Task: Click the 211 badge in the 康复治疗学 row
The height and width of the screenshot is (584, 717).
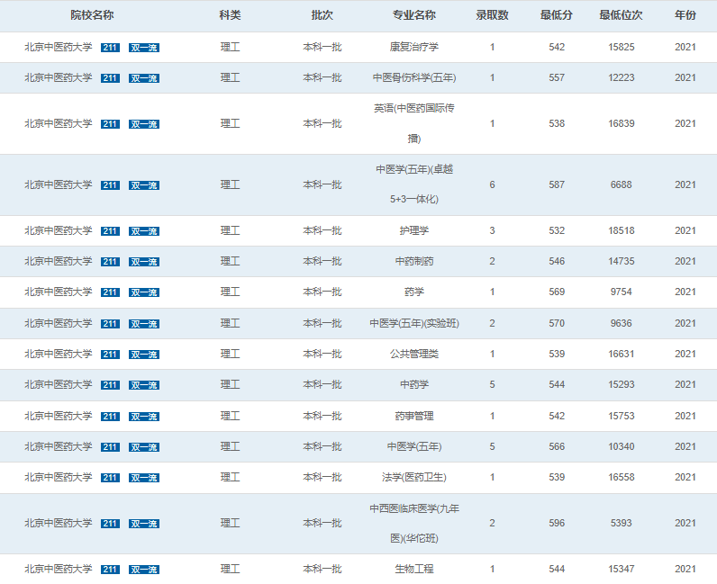Action: tap(110, 48)
